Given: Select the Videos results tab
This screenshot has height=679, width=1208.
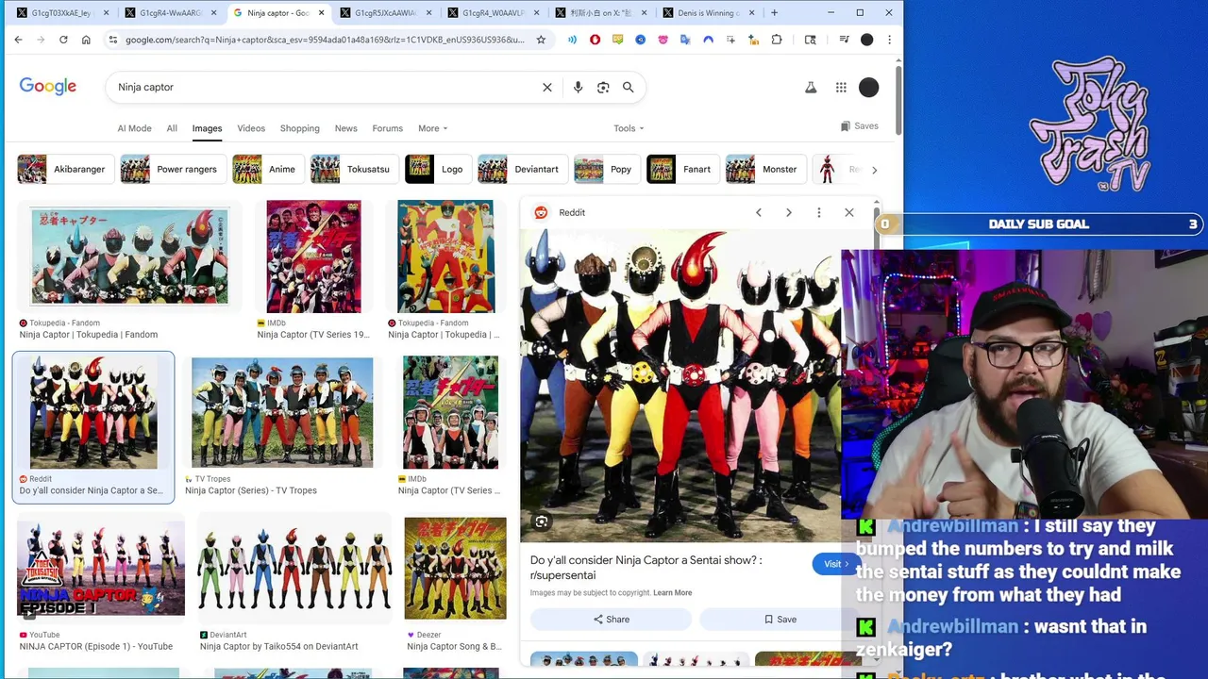Looking at the screenshot, I should tap(251, 128).
